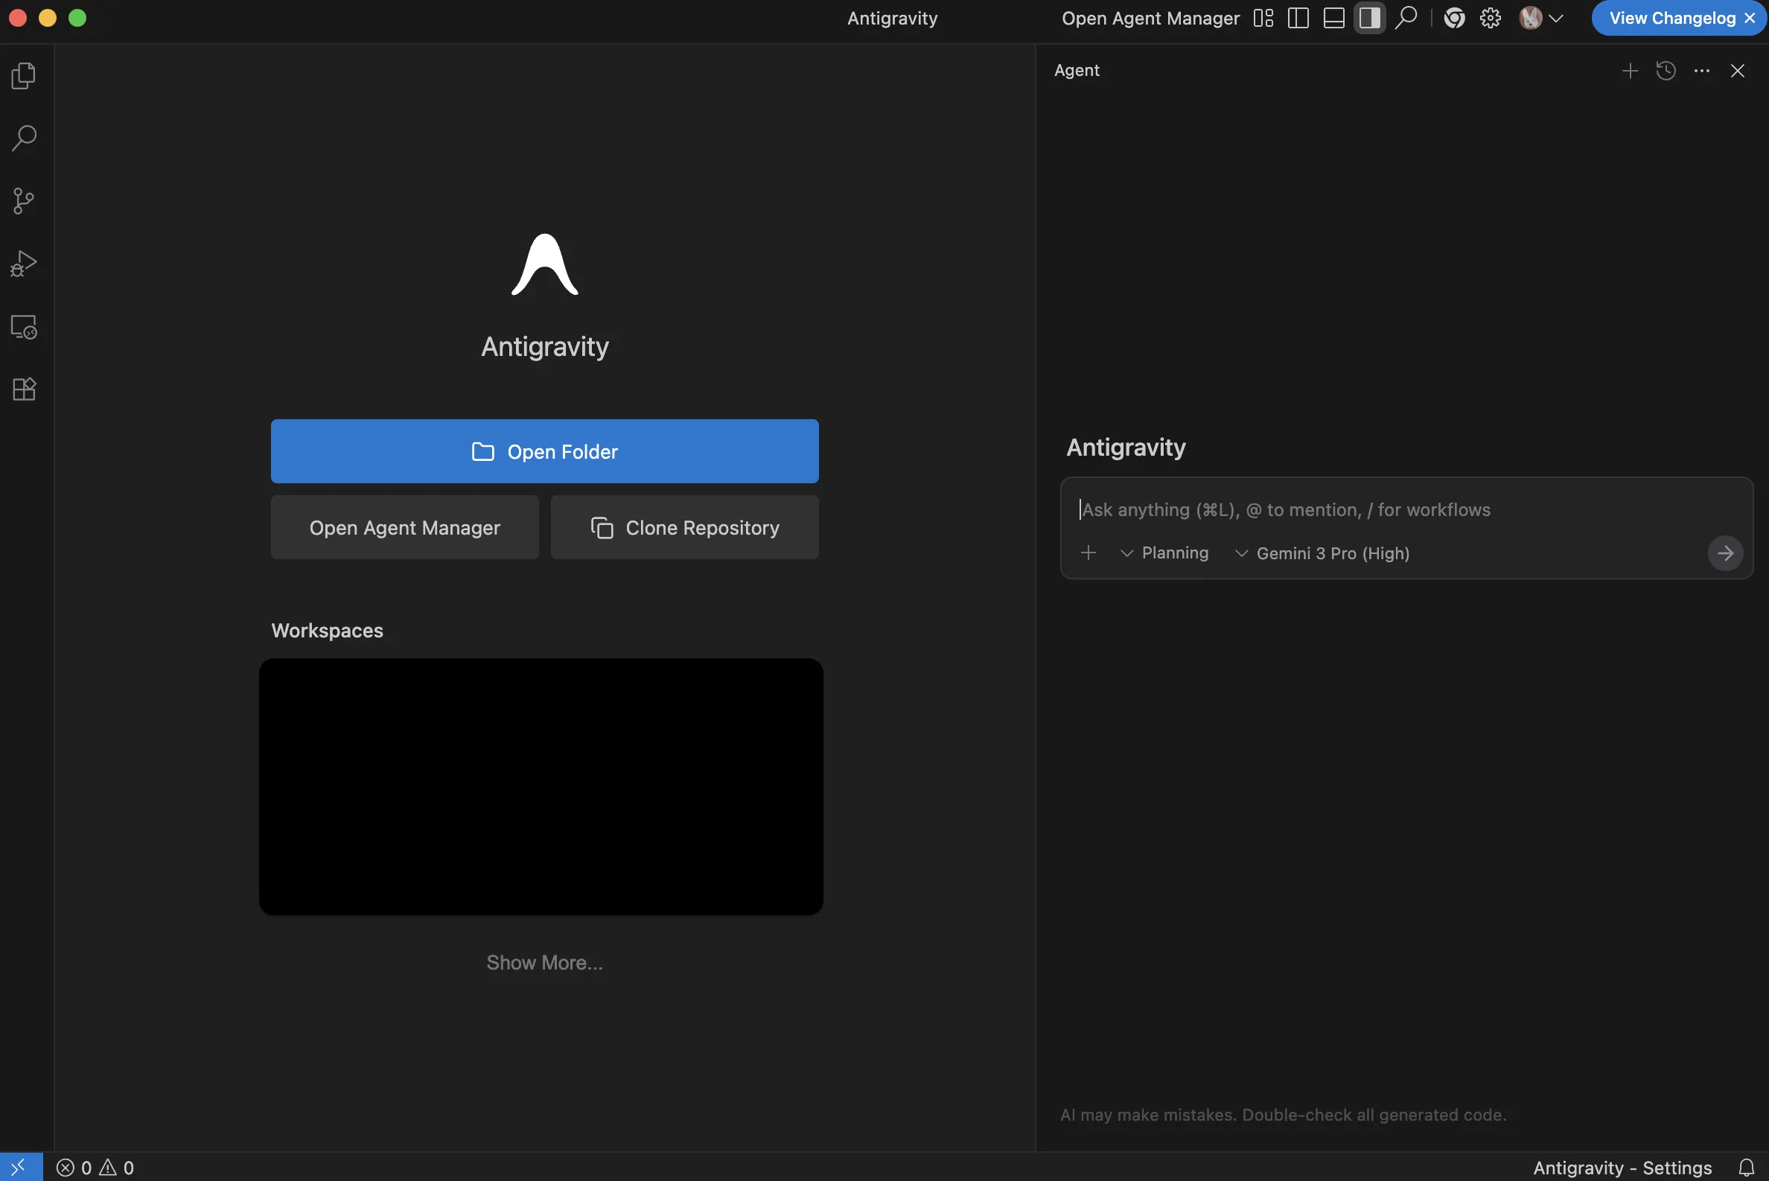Click the Clone Repository button

point(683,527)
